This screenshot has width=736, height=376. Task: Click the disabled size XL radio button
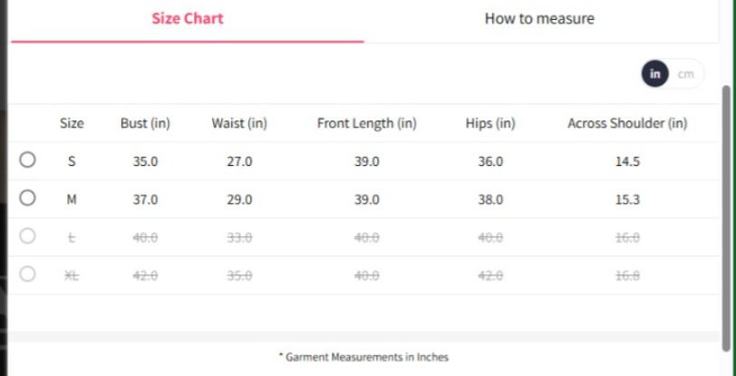tap(27, 275)
